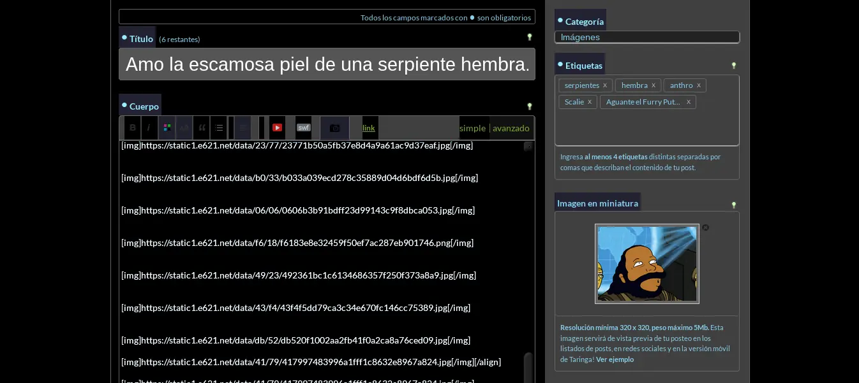Show the hint bulb for Título

coord(529,37)
